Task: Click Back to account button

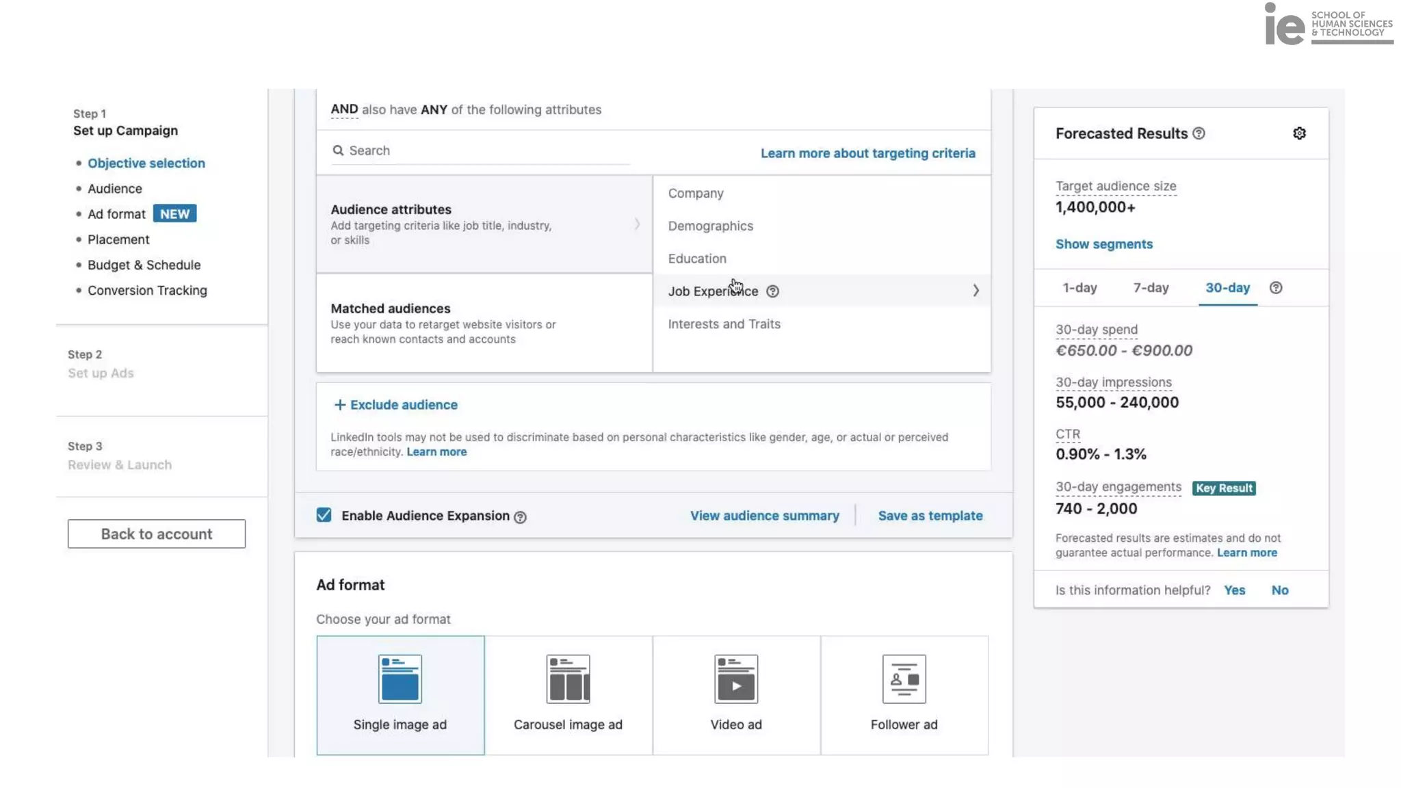Action: tap(157, 534)
